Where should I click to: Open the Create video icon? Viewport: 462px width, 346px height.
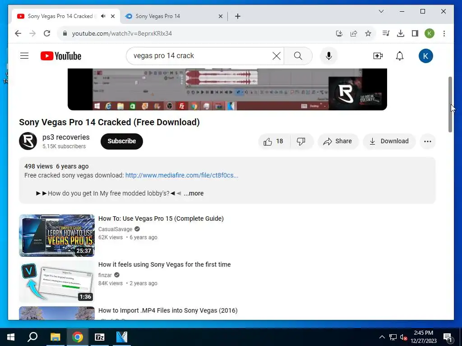coord(378,56)
